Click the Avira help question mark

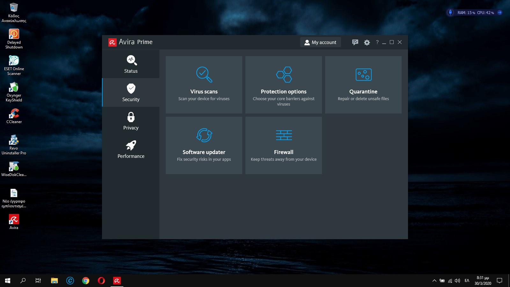tap(377, 42)
